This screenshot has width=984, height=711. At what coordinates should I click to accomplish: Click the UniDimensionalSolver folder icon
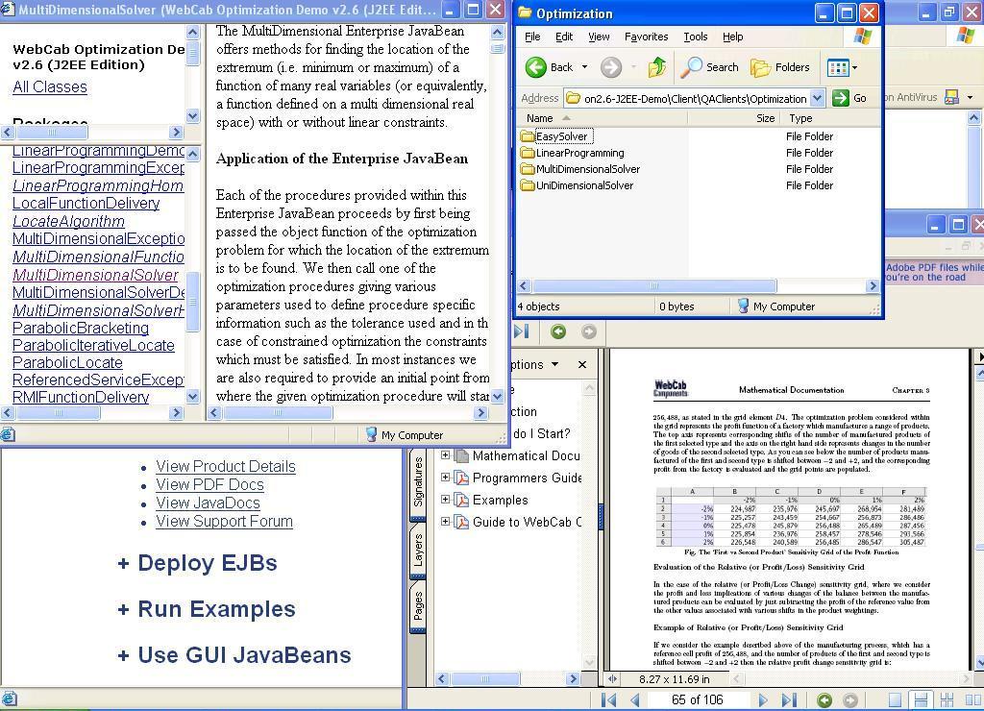[528, 185]
